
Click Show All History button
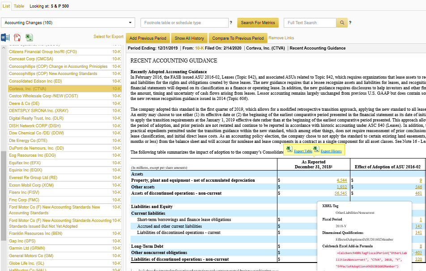tap(189, 38)
